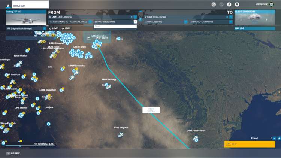Select the World Map tab
The image size is (281, 158).
click(x=30, y=5)
